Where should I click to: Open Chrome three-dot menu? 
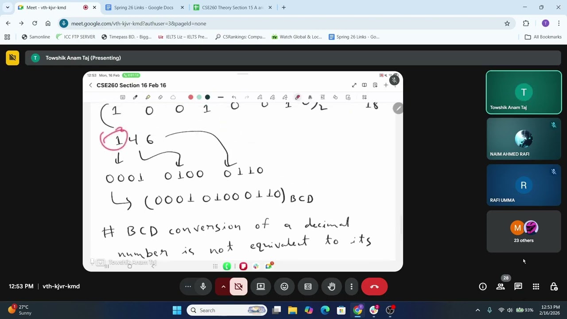(x=559, y=23)
